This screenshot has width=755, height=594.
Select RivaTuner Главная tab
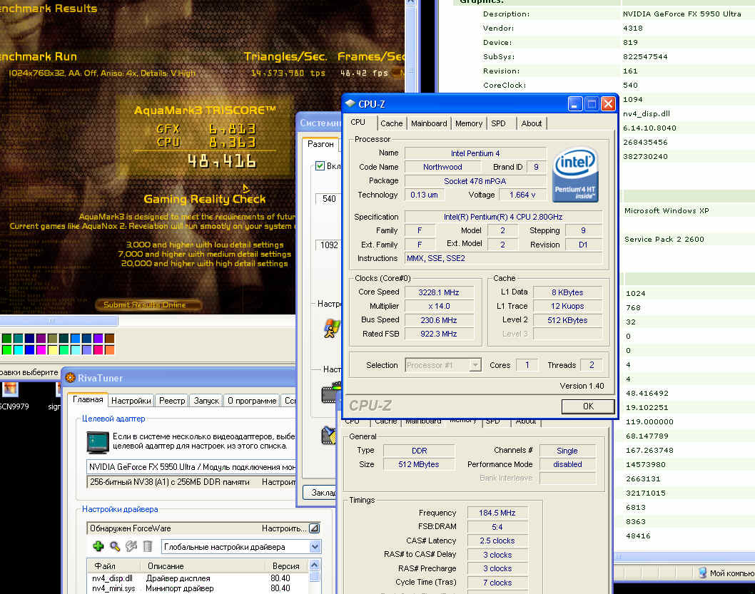(x=88, y=399)
